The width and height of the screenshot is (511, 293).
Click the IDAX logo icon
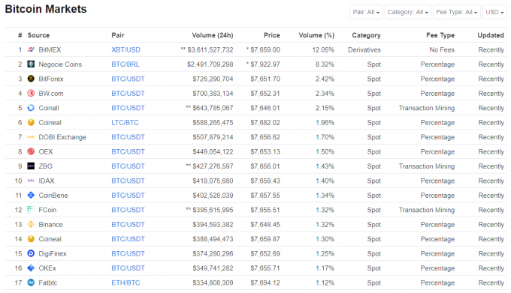31,181
